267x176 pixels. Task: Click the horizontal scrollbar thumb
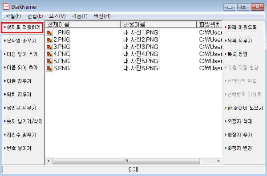pyautogui.click(x=126, y=161)
